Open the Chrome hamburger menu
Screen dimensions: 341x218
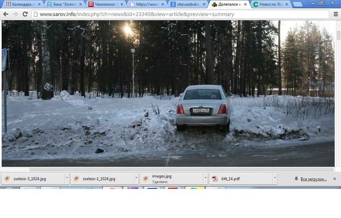click(x=336, y=14)
